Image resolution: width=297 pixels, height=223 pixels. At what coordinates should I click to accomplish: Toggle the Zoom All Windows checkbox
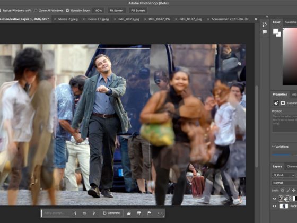coord(36,11)
